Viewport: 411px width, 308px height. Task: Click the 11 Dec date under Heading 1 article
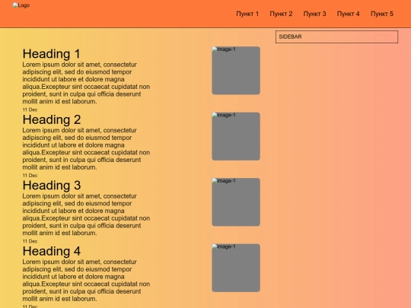(x=30, y=110)
